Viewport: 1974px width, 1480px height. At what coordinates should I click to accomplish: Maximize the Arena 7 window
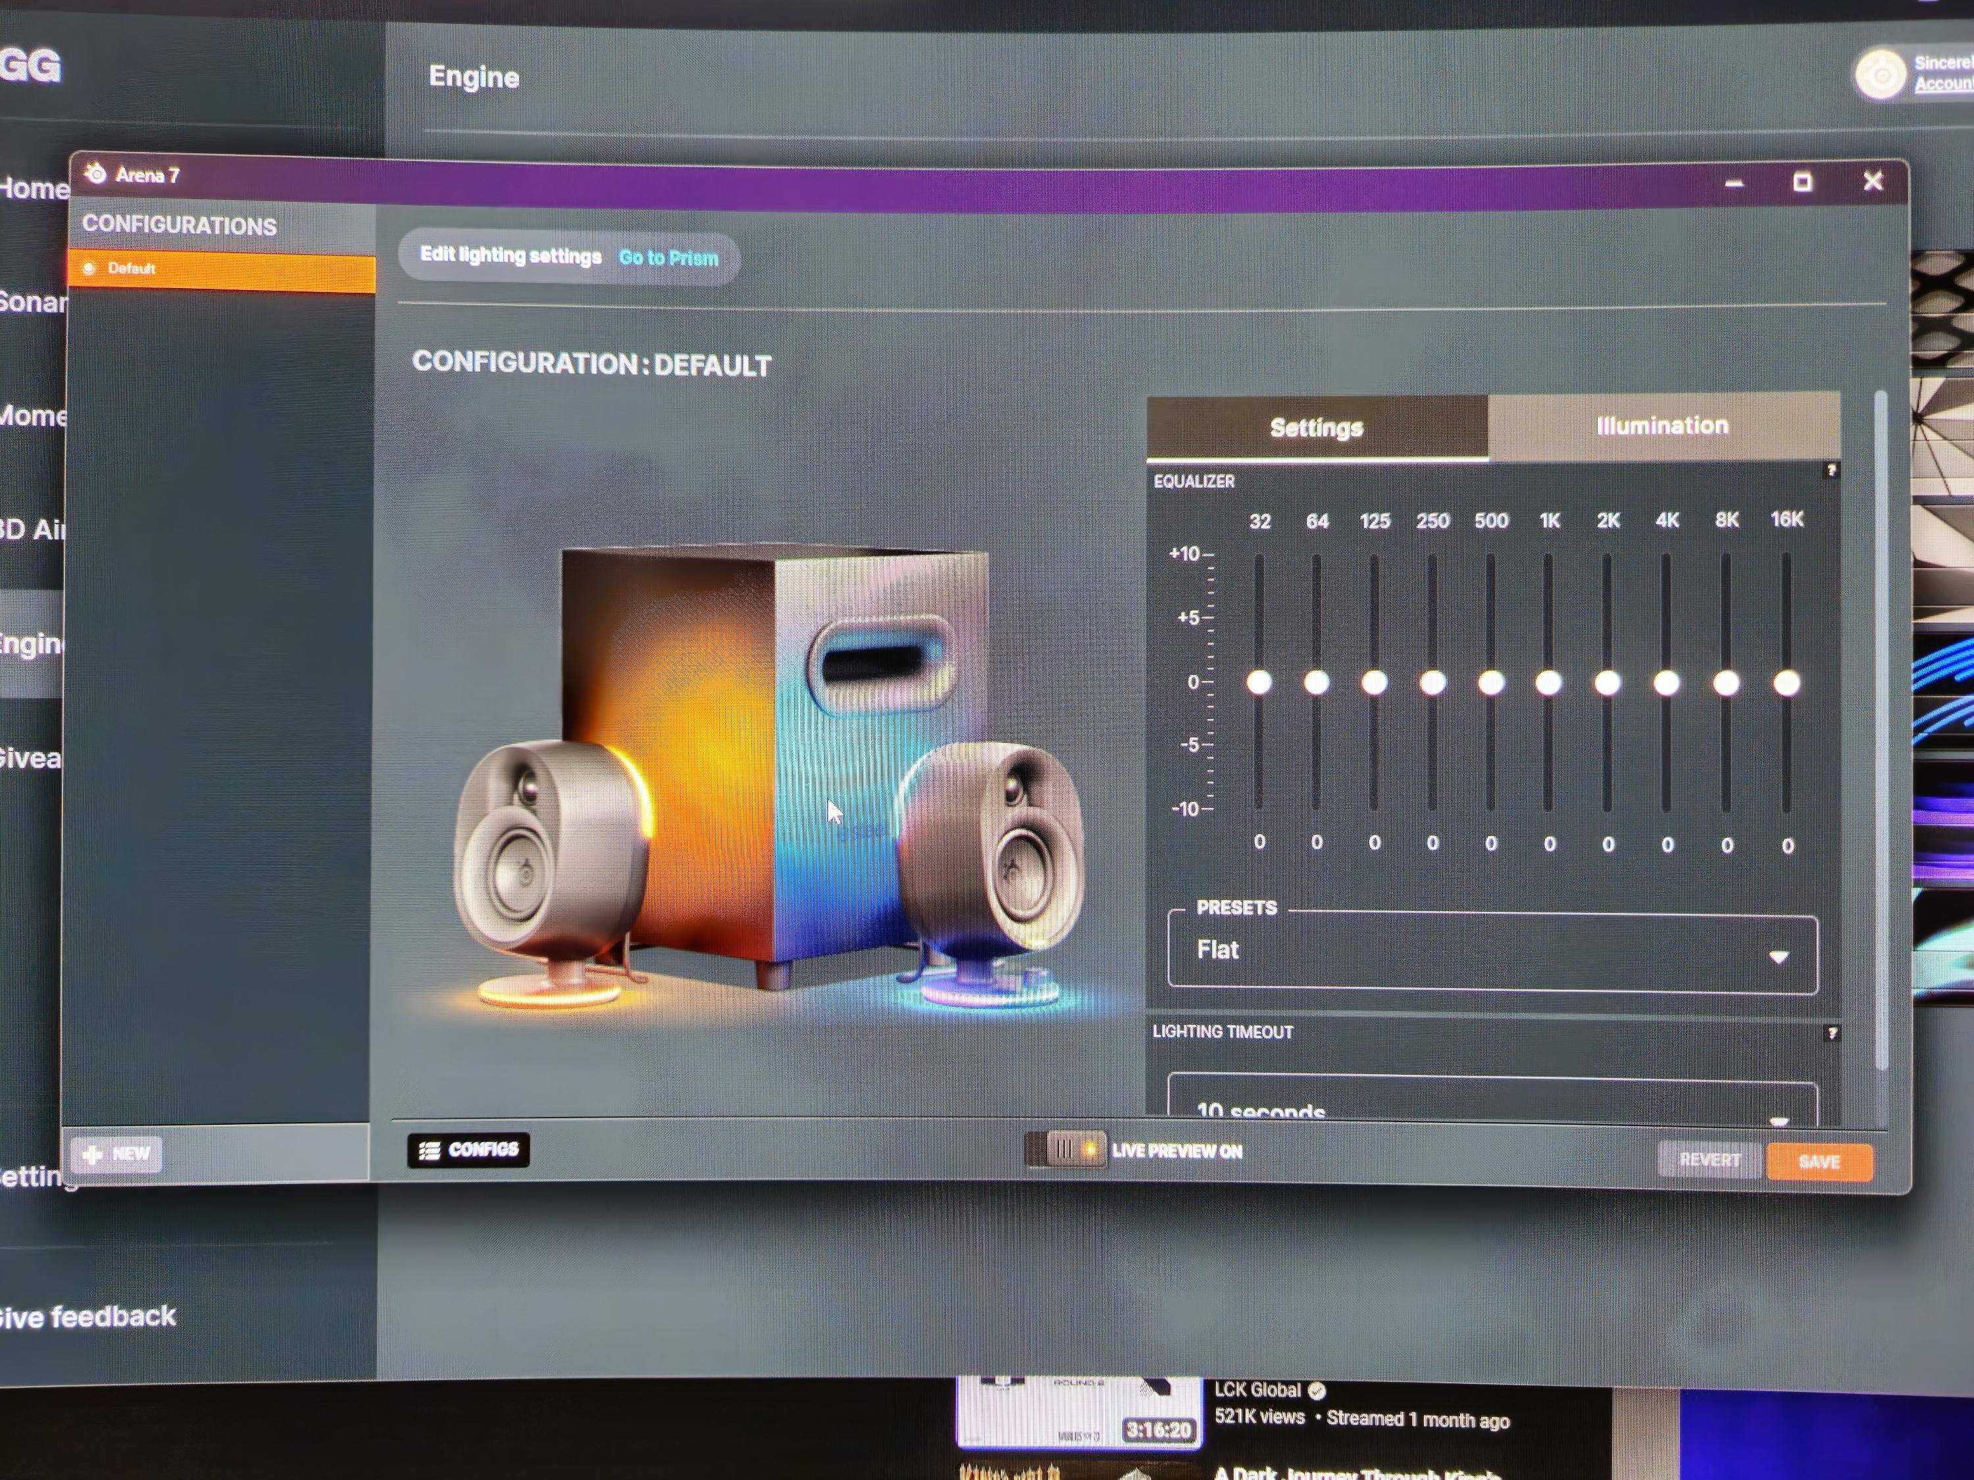1802,183
